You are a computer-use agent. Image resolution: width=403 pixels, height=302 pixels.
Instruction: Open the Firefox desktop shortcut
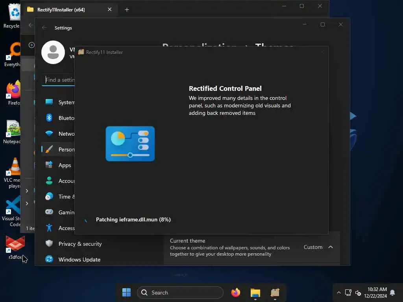click(x=13, y=93)
